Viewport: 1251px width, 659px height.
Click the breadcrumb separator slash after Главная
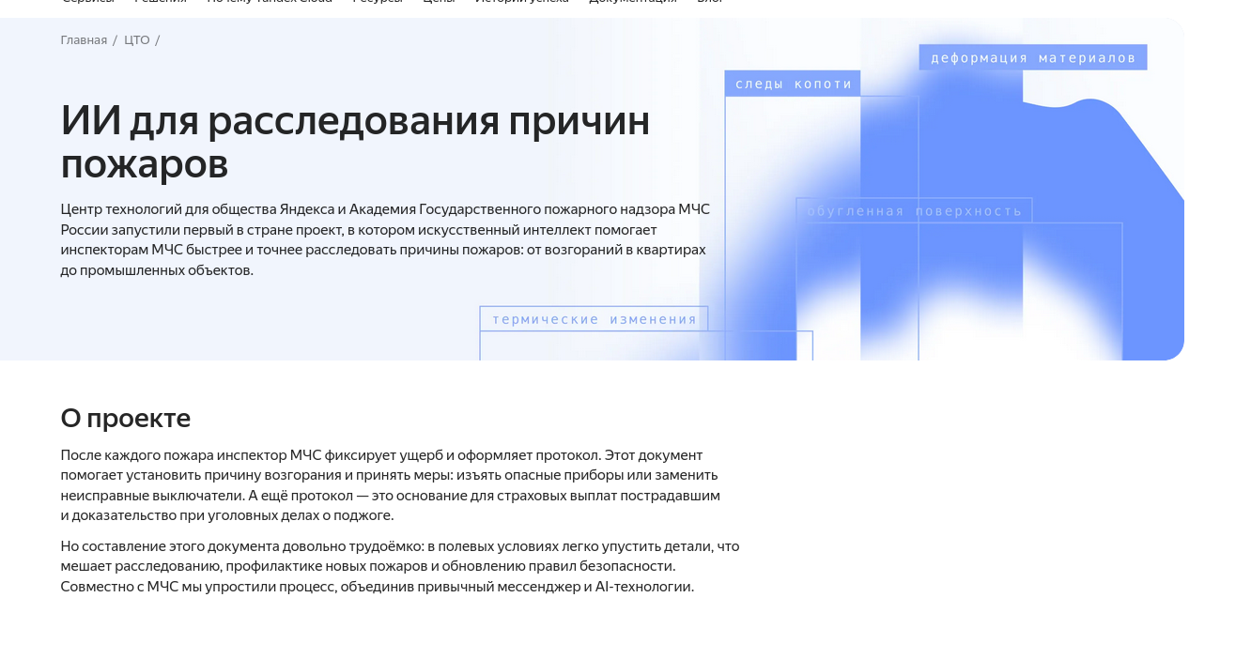pos(114,39)
